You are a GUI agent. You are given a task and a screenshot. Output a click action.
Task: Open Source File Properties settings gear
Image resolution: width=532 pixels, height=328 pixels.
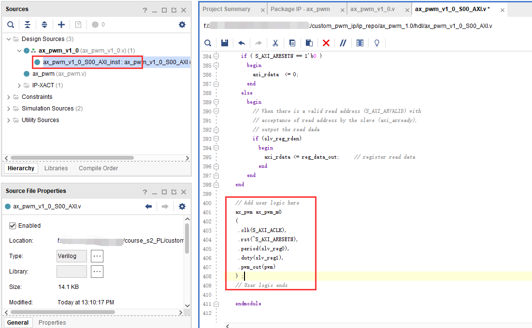[x=182, y=206]
